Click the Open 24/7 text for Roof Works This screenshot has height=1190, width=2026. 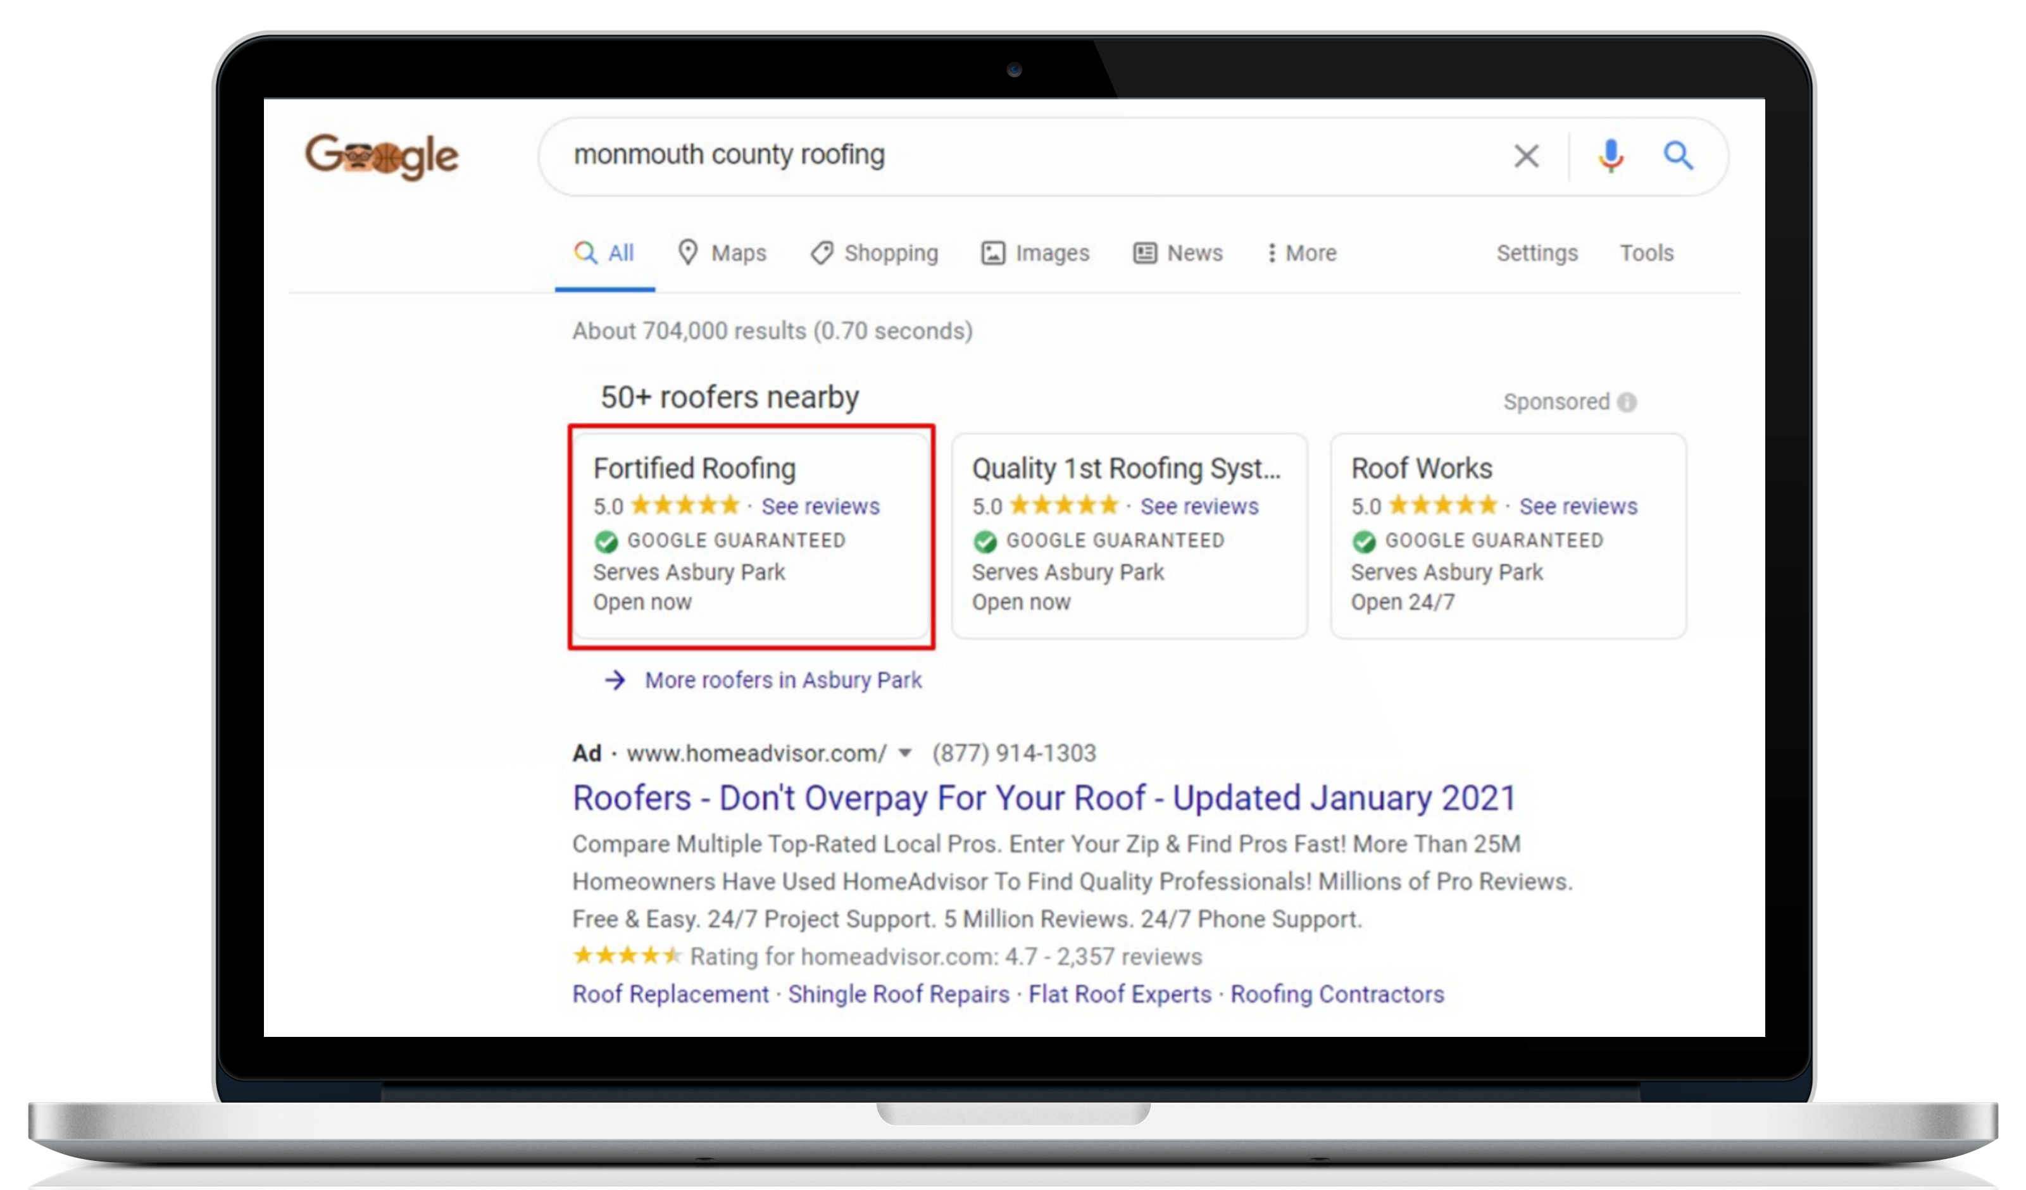pyautogui.click(x=1402, y=603)
